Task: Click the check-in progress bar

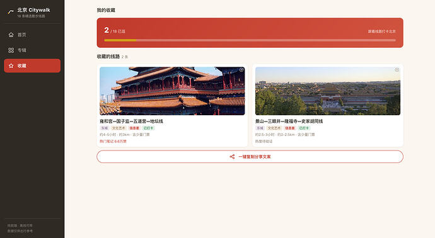Action: pos(250,40)
